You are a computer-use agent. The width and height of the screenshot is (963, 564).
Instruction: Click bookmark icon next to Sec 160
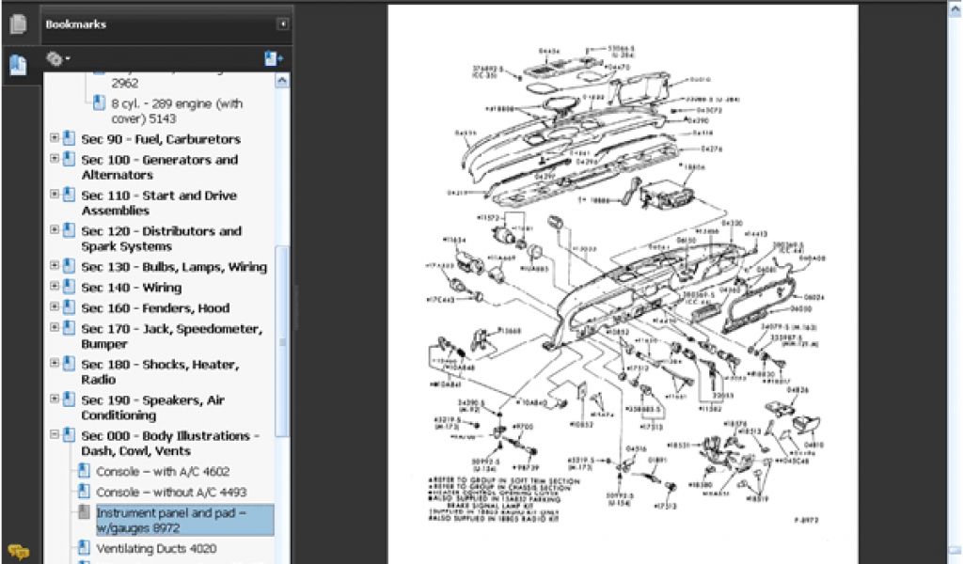(x=69, y=308)
